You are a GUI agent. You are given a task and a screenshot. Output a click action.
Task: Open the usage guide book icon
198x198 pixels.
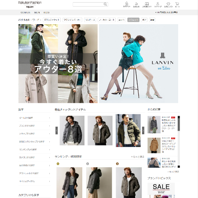[147, 4]
